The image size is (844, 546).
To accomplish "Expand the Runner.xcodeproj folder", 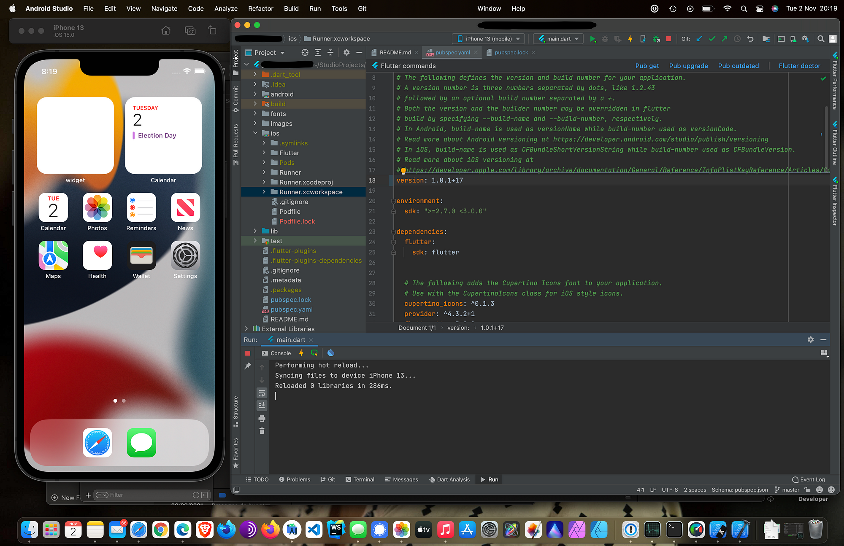I will [x=264, y=182].
